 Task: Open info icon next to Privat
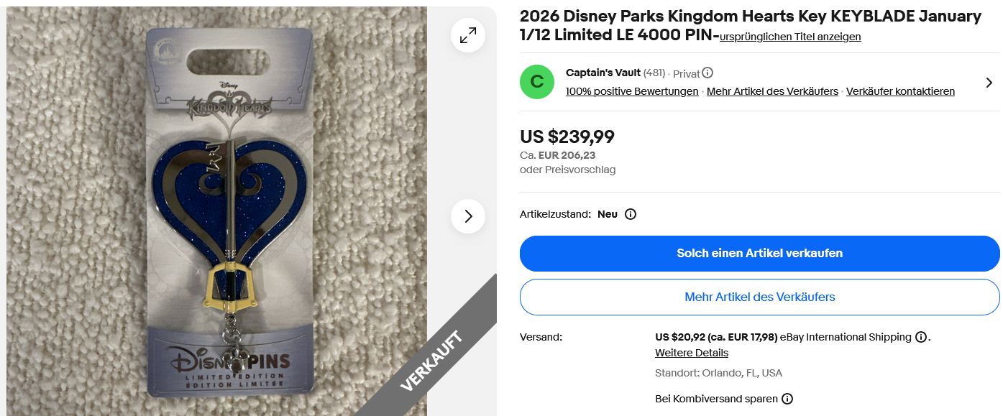point(707,73)
